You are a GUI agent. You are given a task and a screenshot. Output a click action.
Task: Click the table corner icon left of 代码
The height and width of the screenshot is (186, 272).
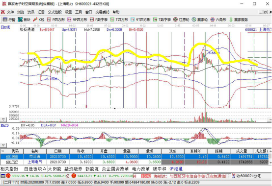pos(2,151)
